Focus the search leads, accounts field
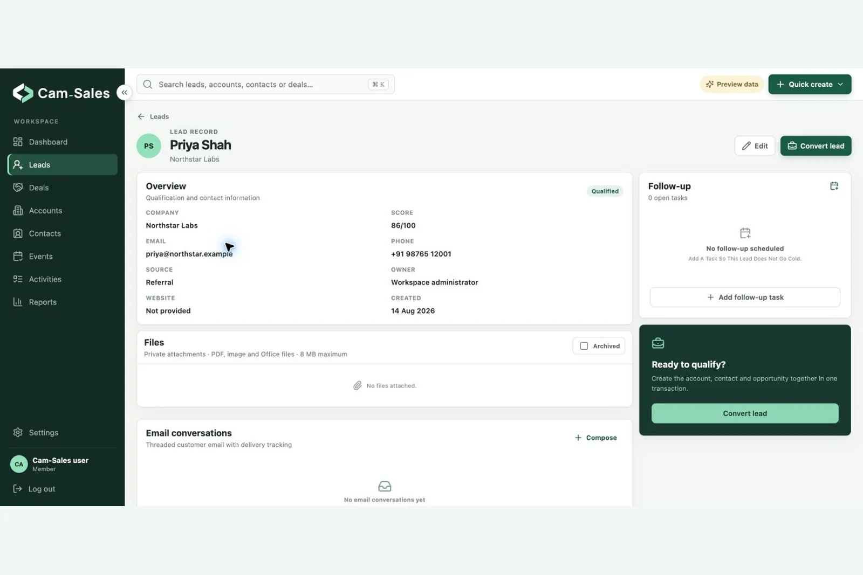The image size is (863, 575). pos(265,85)
